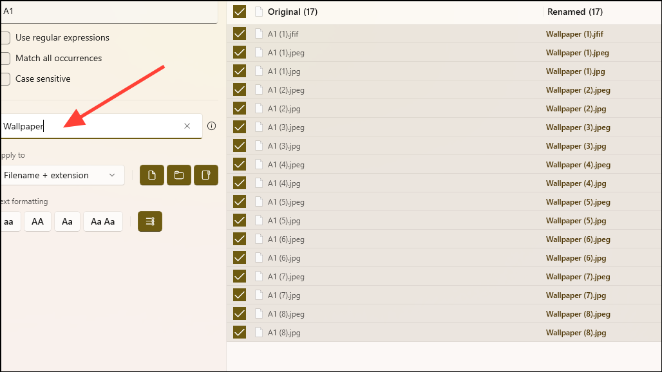Toggle the Include files filter icon
This screenshot has height=372, width=662.
pyautogui.click(x=151, y=174)
